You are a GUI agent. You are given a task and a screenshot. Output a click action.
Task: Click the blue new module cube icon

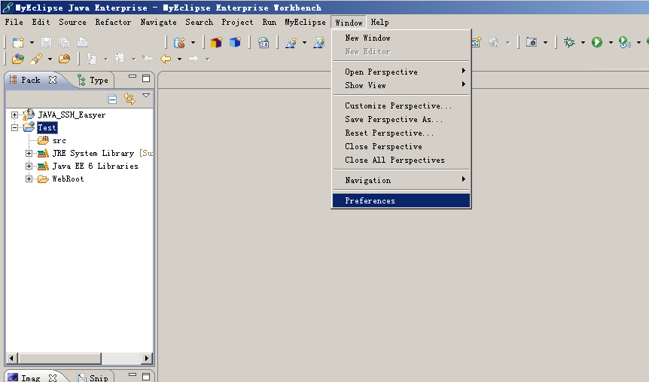pos(235,42)
